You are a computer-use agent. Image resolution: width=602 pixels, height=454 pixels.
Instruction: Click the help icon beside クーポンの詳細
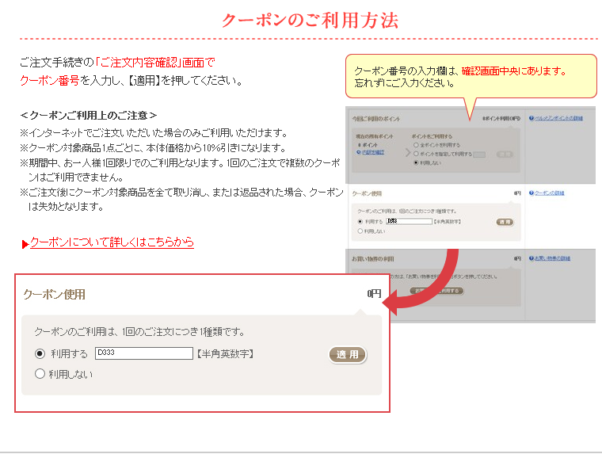pyautogui.click(x=531, y=193)
